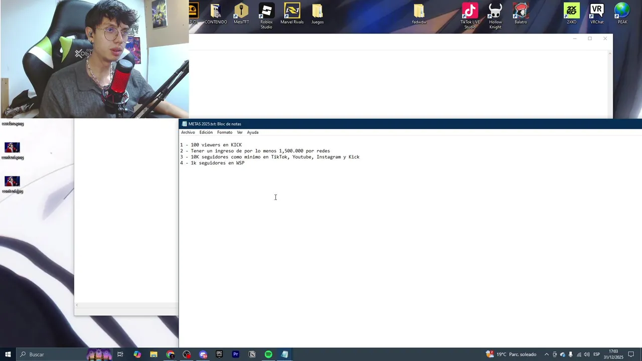
Task: Click the ESP language indicator
Action: [596, 354]
